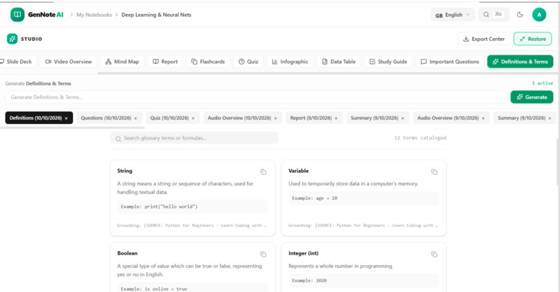This screenshot has height=292, width=560.
Task: Click the Studio sparkle icon
Action: point(12,39)
